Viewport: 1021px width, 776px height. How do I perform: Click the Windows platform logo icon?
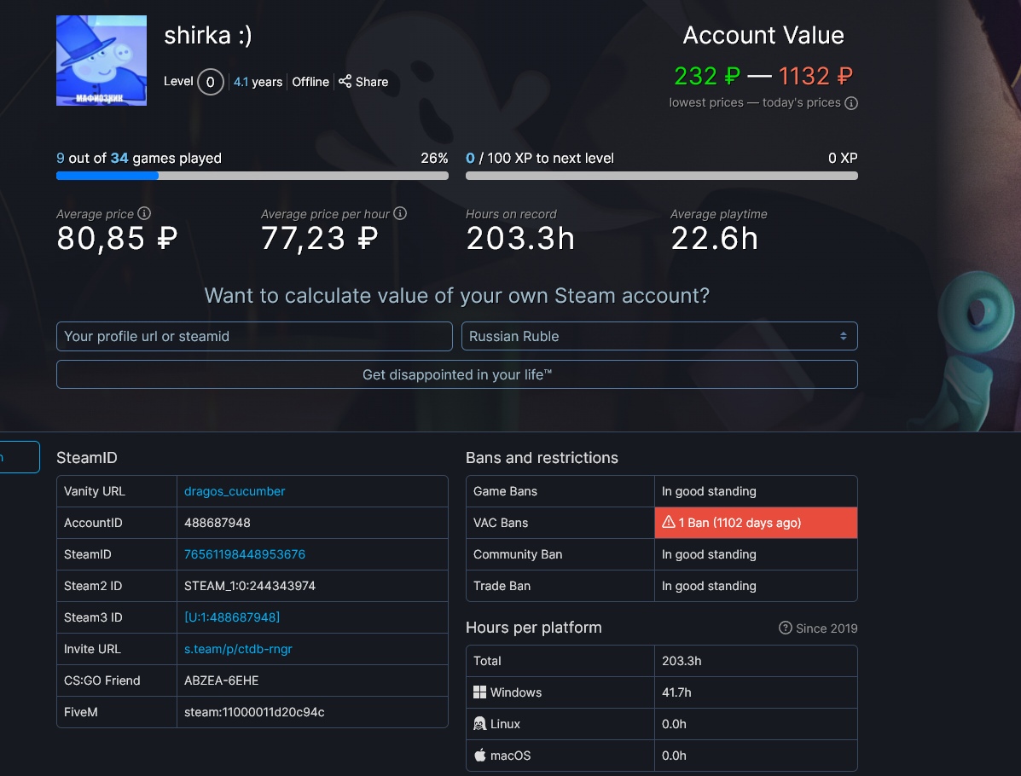(480, 692)
